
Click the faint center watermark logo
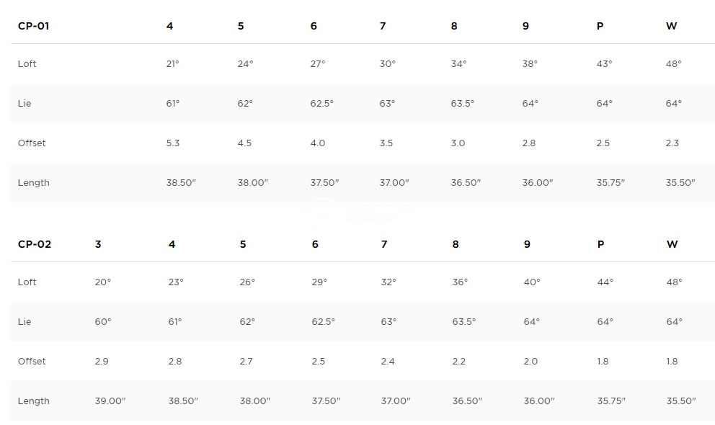point(357,212)
